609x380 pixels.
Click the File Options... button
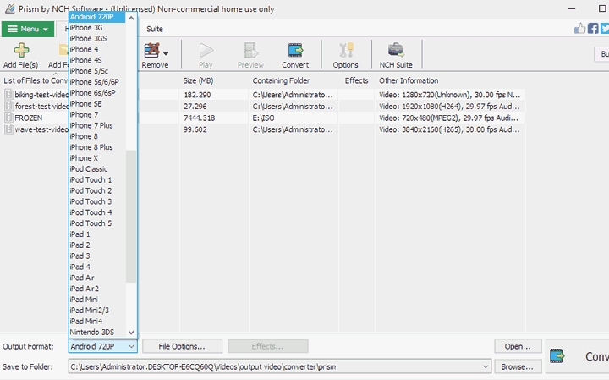pos(182,346)
